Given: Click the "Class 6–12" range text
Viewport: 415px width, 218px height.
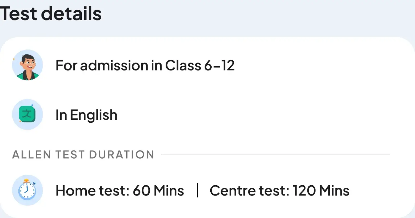Looking at the screenshot, I should [x=200, y=65].
